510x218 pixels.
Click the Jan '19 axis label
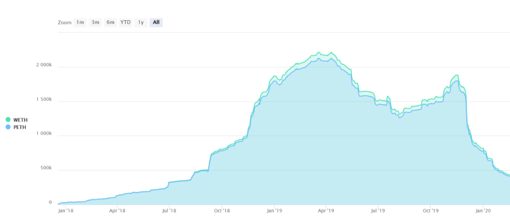point(274,210)
